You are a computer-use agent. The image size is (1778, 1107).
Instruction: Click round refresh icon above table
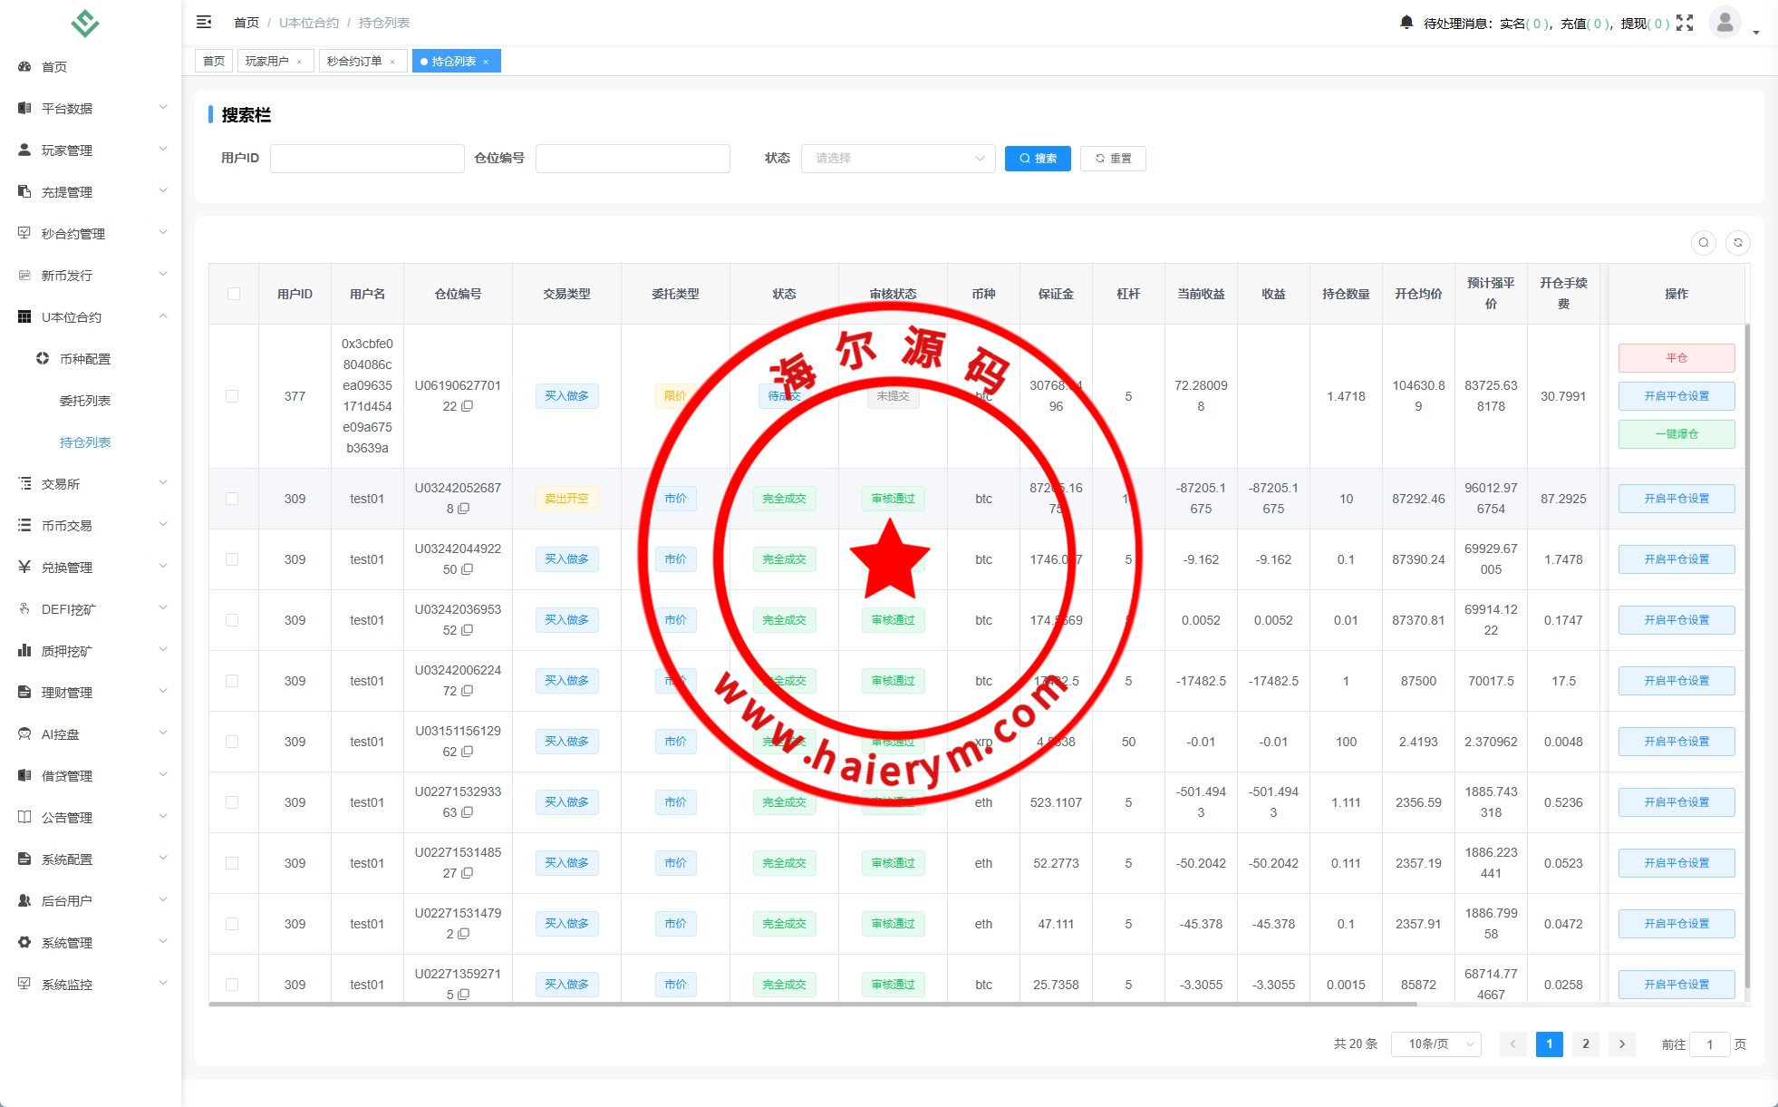1738,242
